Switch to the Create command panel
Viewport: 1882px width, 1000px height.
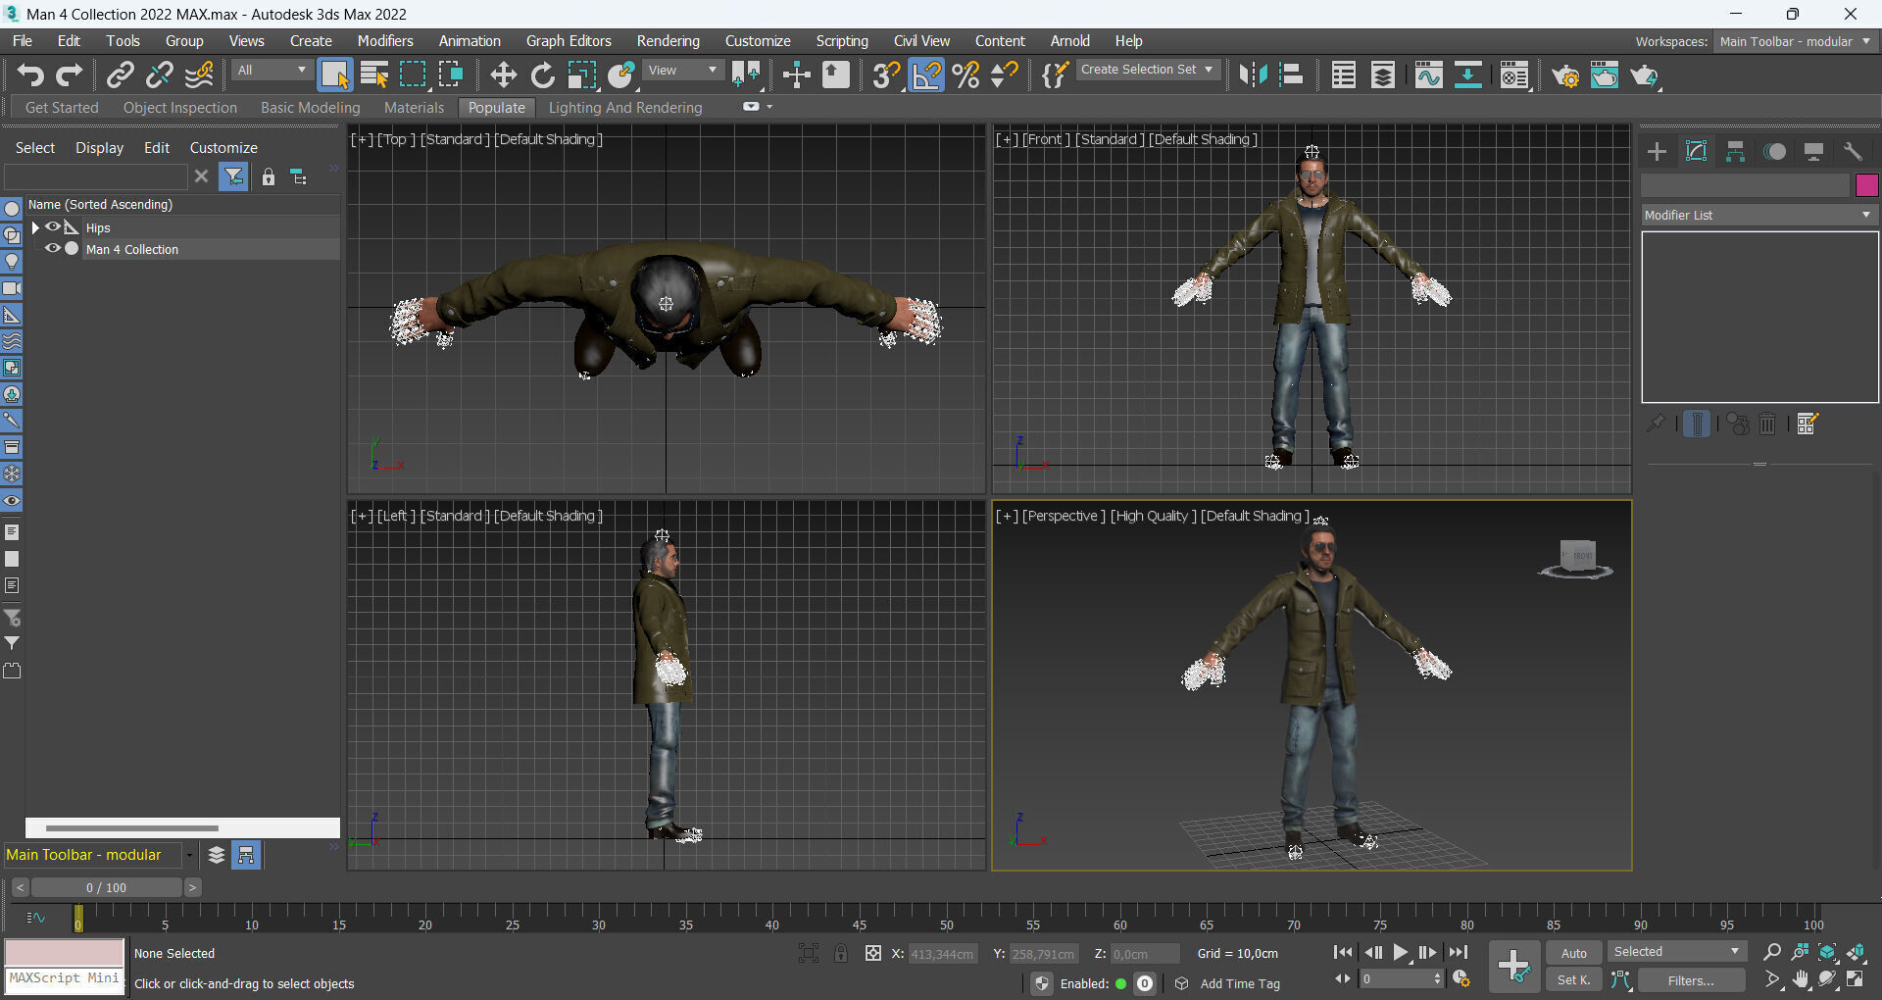click(1657, 151)
